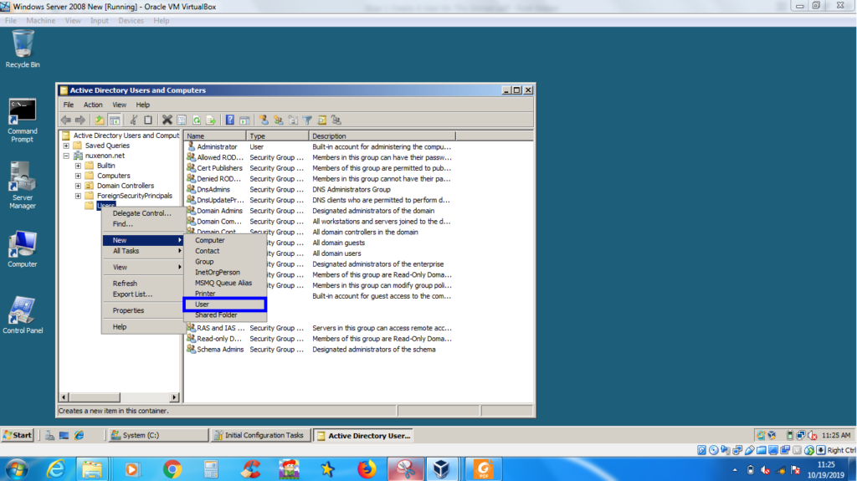Viewport: 857px width, 481px height.
Task: Click Internet Explorer on host taskbar
Action: coord(56,469)
